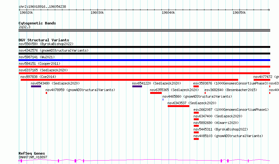Image resolution: width=279 pixels, height=164 pixels.
Task: Open variant nsv4342576 (gnomADStructuralVariants) label
Action: 54,50
